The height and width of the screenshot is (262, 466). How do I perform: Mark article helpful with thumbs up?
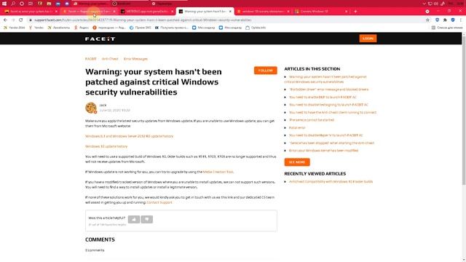134,220
